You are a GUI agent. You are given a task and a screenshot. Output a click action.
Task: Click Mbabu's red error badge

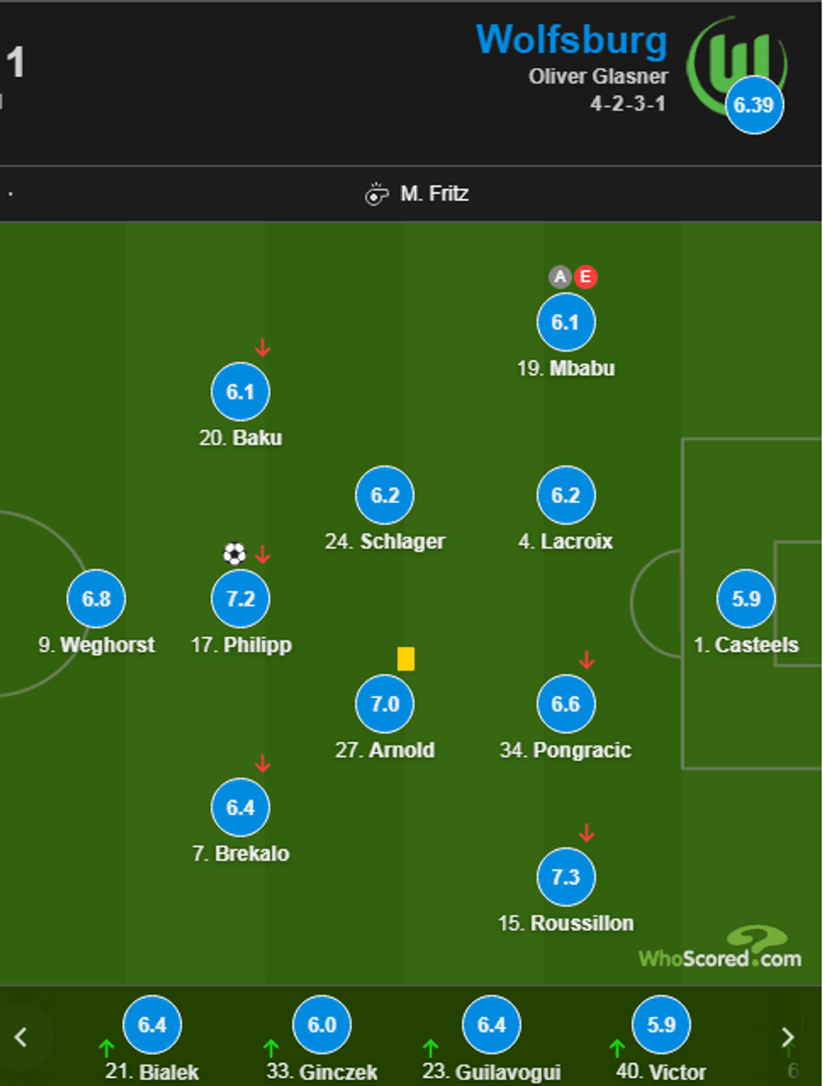[585, 276]
